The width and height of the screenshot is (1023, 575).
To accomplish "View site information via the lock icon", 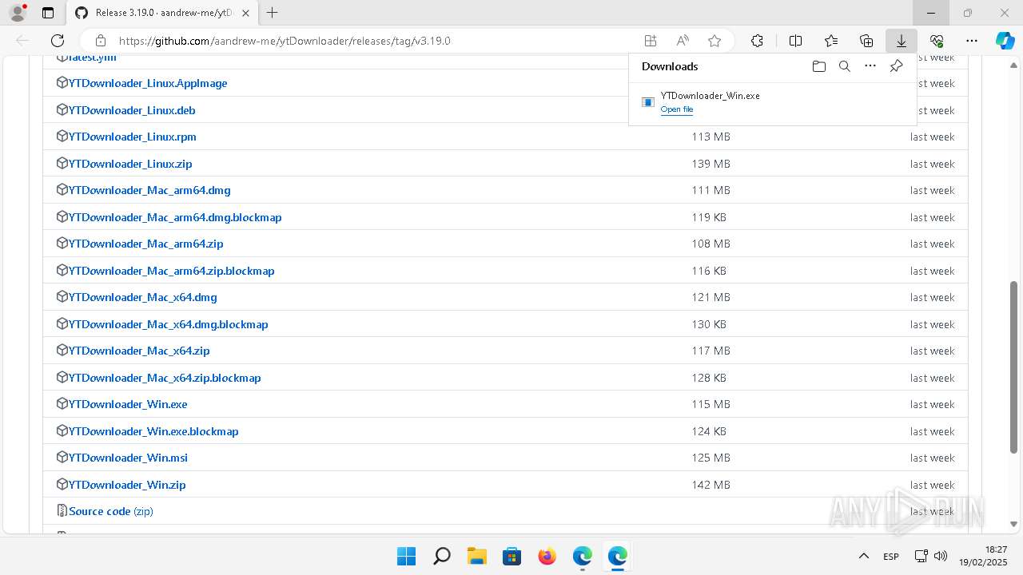I will point(101,41).
